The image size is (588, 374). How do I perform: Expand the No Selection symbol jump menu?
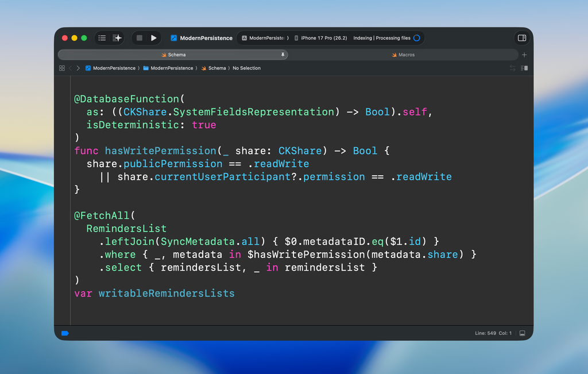pyautogui.click(x=246, y=68)
